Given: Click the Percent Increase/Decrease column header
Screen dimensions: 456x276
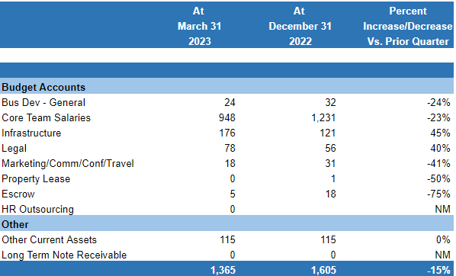Looking at the screenshot, I should [408, 26].
